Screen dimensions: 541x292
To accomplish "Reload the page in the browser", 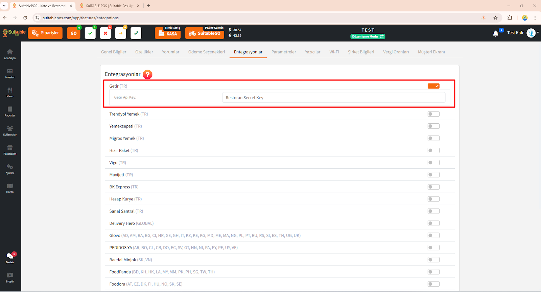I will (25, 18).
